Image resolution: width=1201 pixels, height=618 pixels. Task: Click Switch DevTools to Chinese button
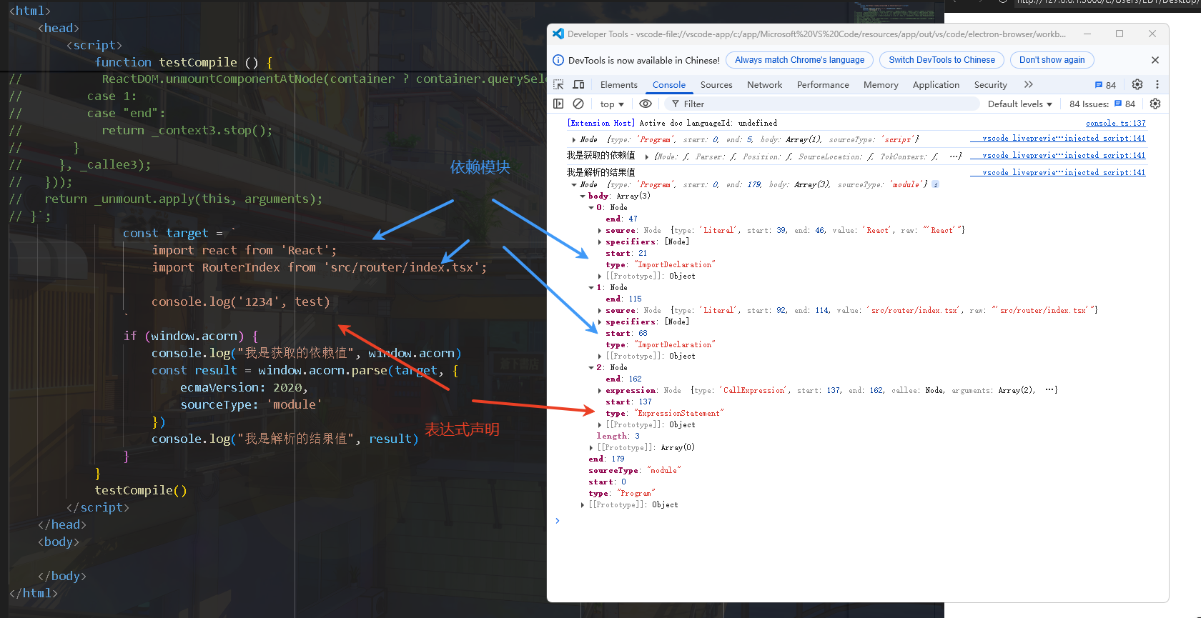(x=942, y=60)
